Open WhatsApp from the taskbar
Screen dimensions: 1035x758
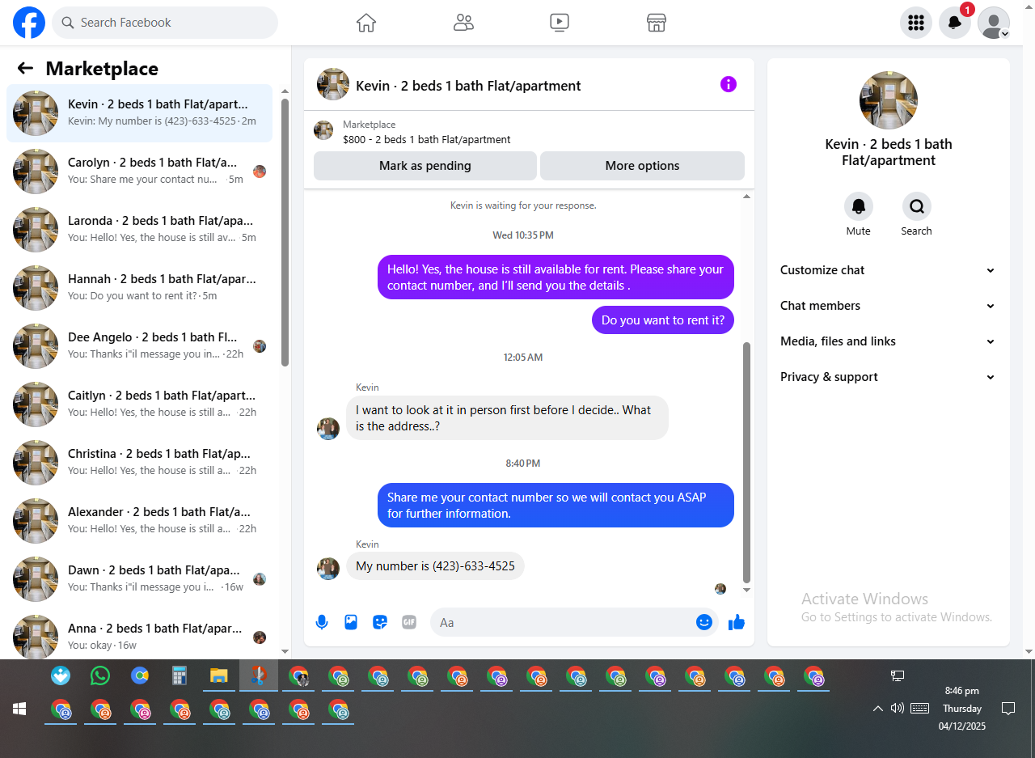tap(100, 675)
